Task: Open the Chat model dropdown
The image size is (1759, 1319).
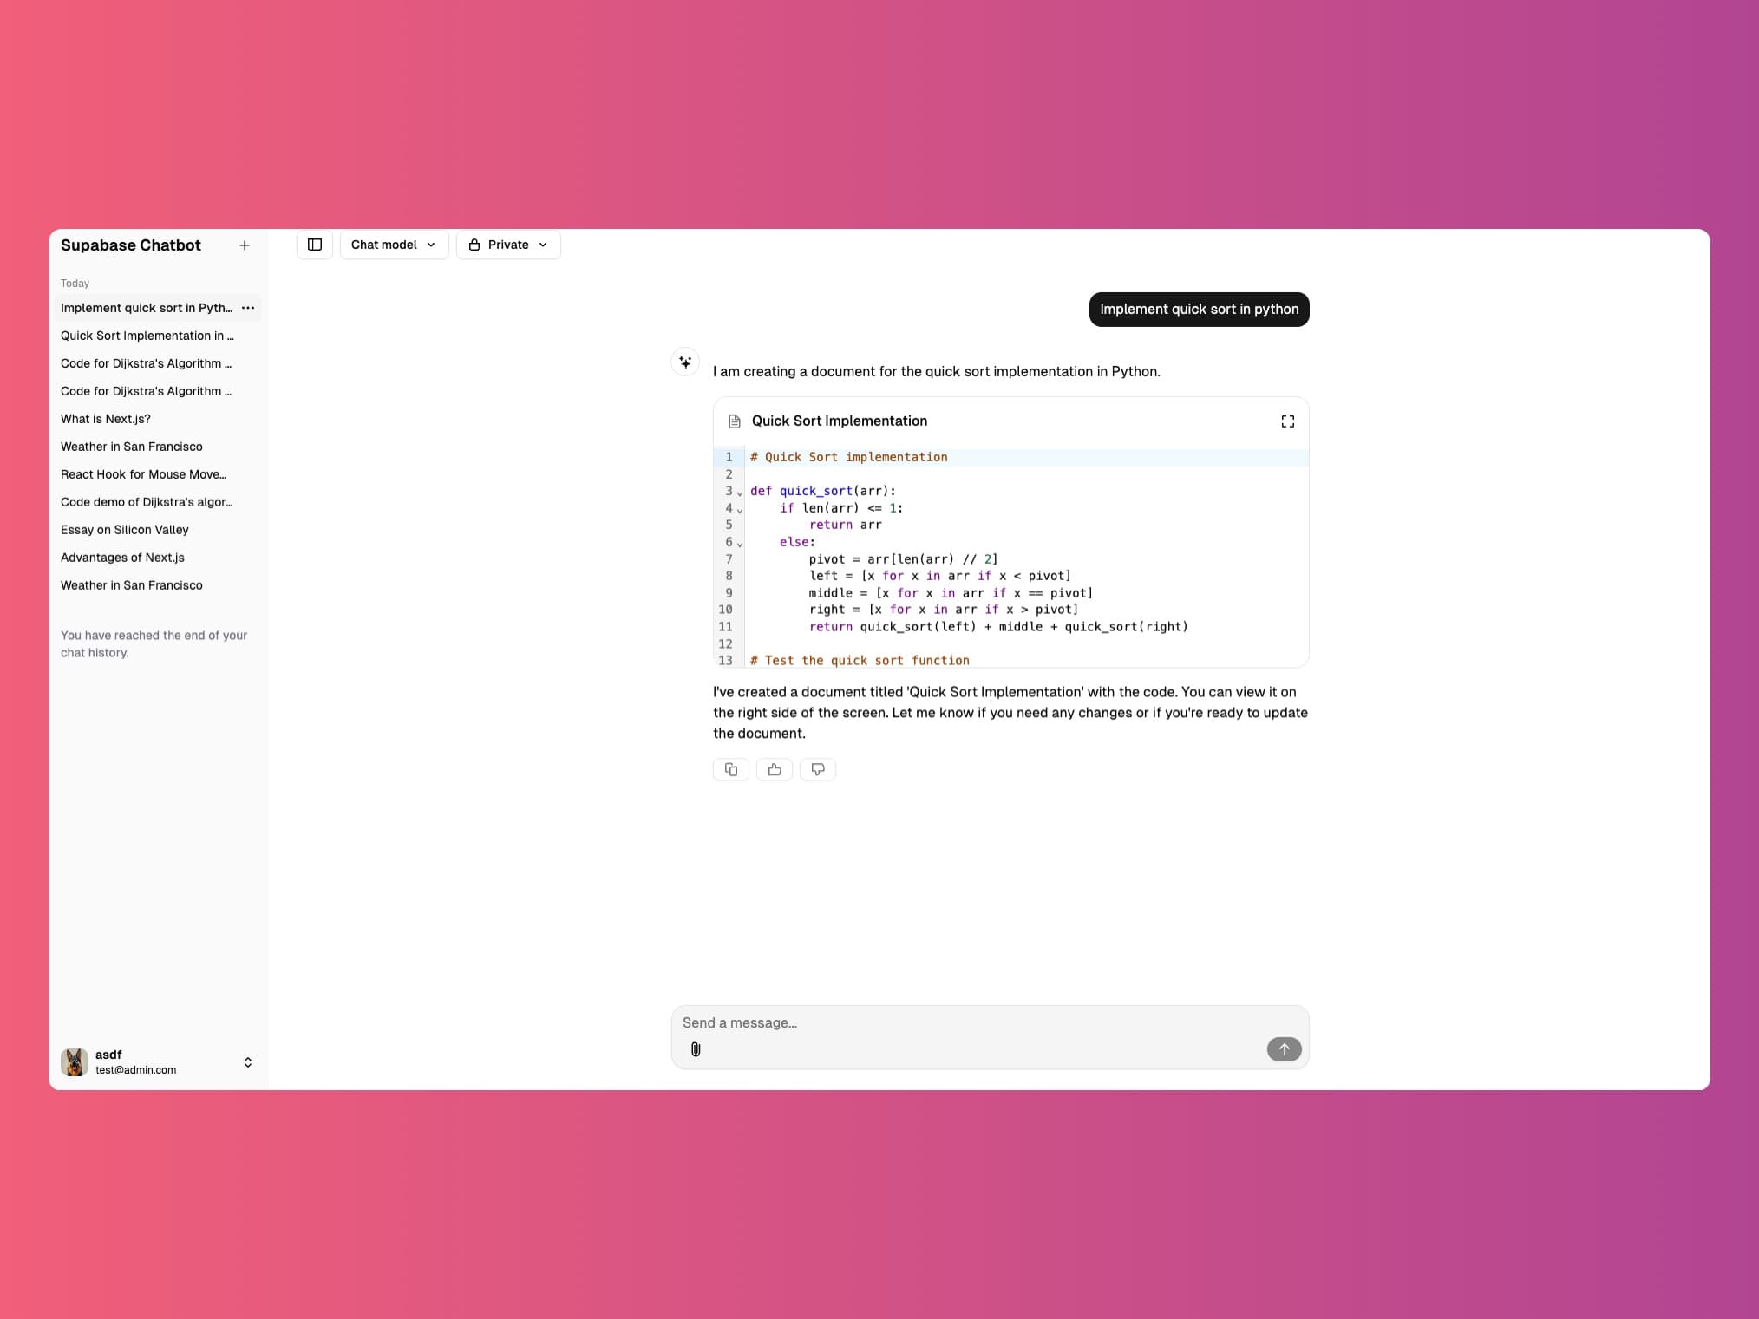Action: [x=393, y=245]
